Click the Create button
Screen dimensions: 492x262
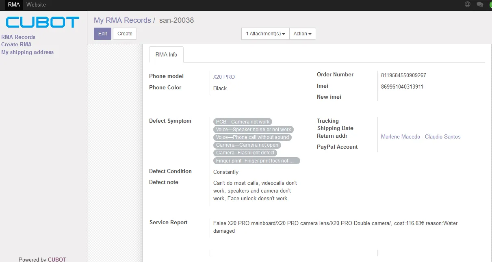point(125,34)
